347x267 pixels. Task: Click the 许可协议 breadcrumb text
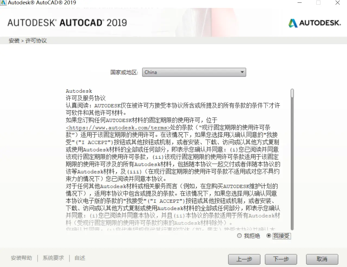(x=36, y=41)
